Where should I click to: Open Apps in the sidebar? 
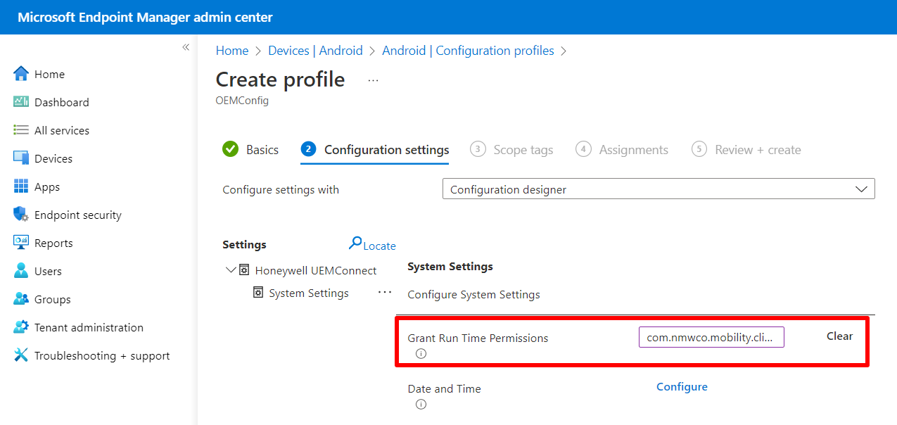pyautogui.click(x=47, y=186)
